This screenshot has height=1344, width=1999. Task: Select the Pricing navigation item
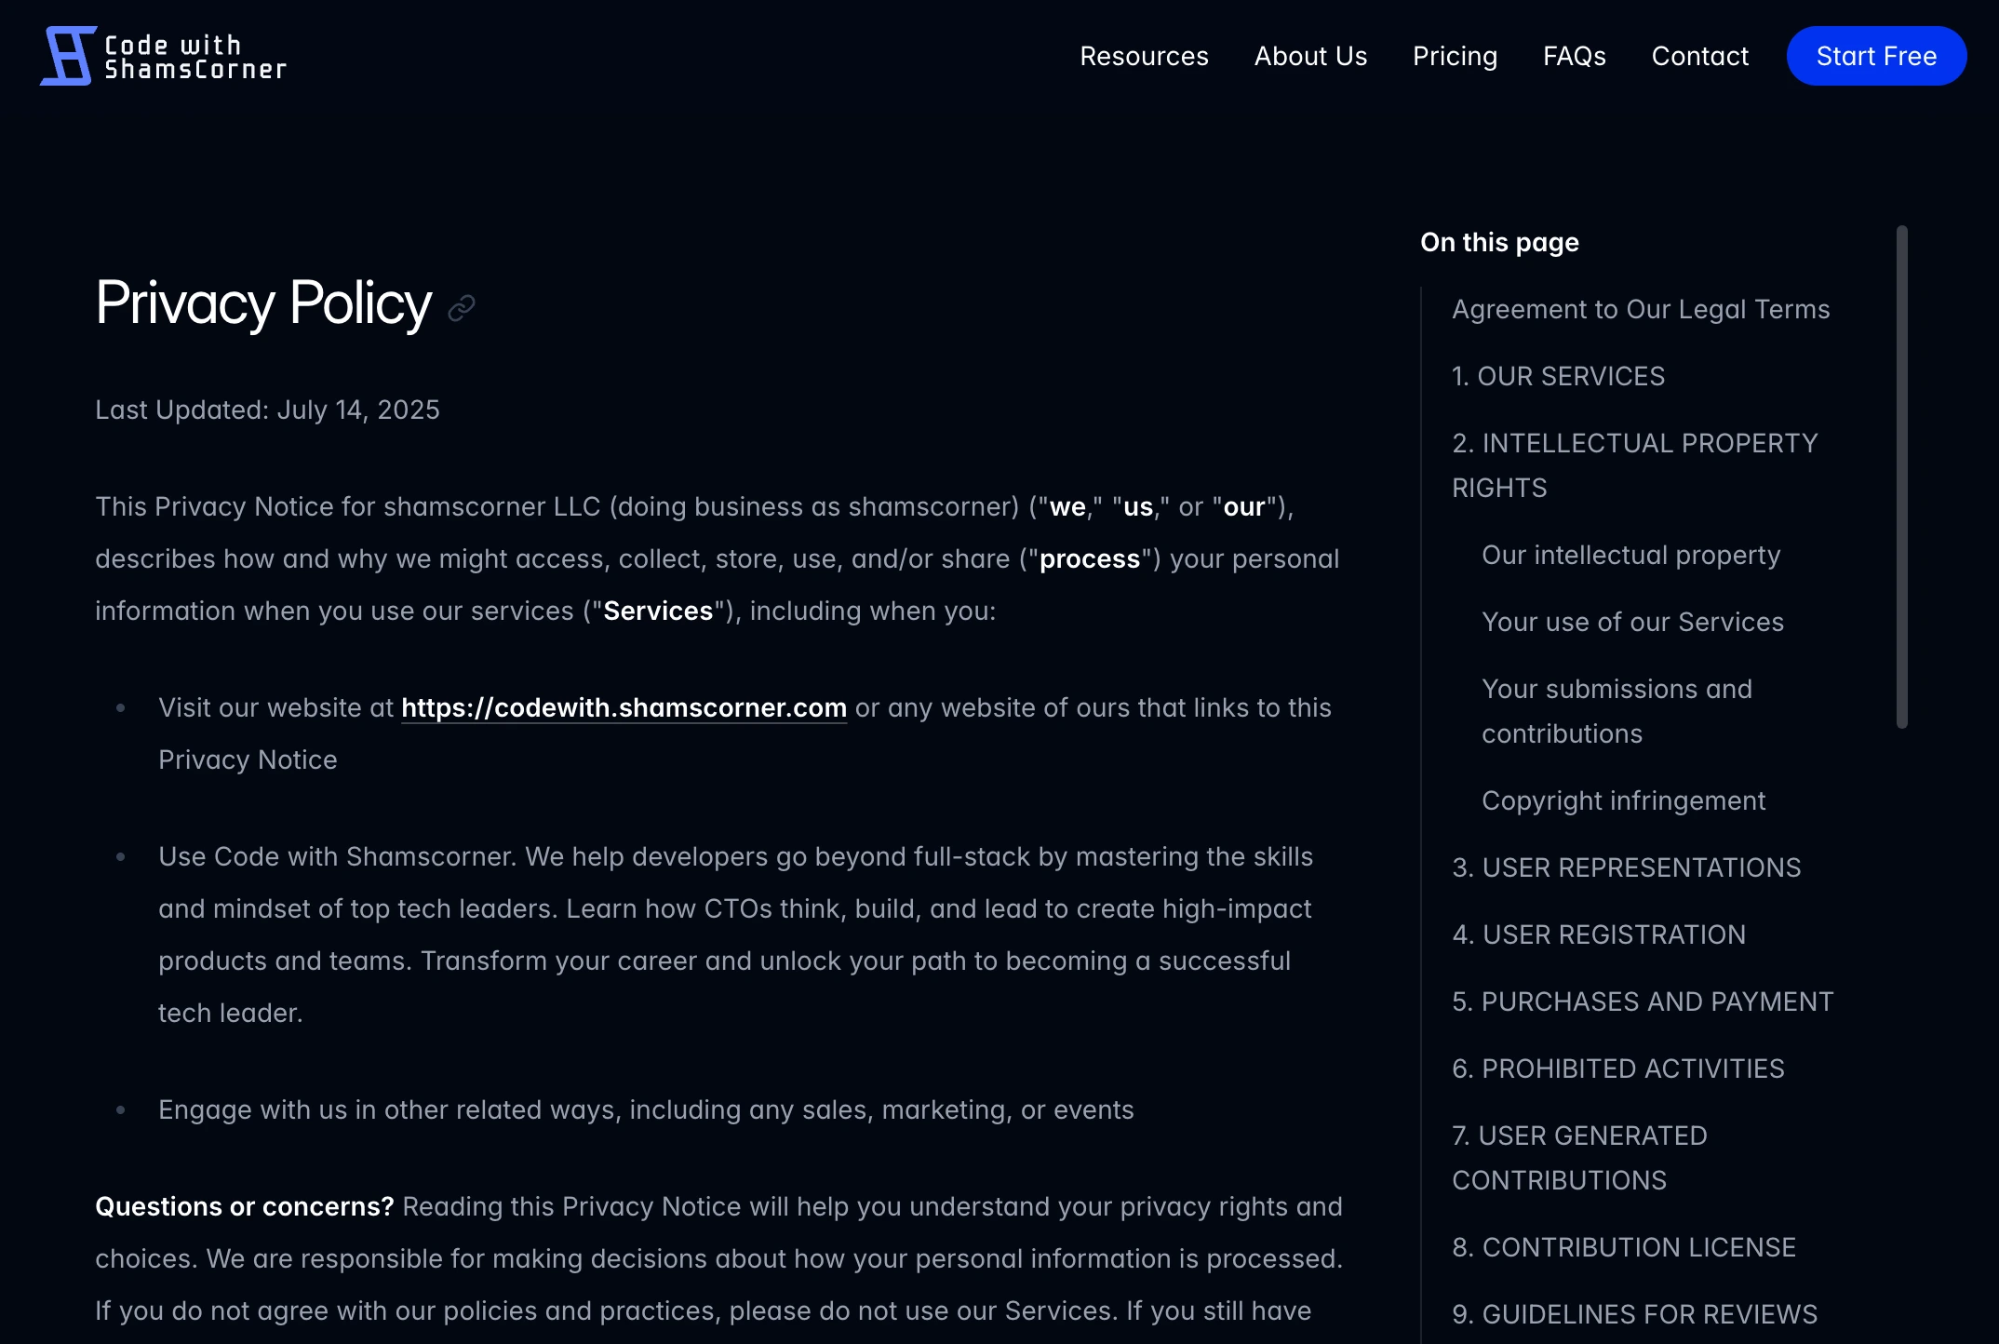tap(1455, 56)
